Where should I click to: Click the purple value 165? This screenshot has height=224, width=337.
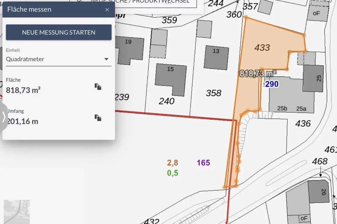[x=203, y=163]
